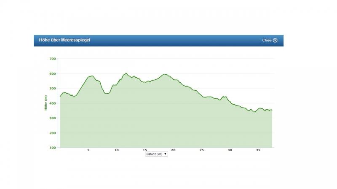Viewport: 337px width, 189px height.
Task: Click the 5 km tick label
Action: [88, 150]
